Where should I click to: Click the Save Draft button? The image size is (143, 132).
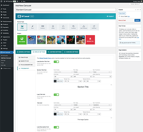click(x=122, y=14)
